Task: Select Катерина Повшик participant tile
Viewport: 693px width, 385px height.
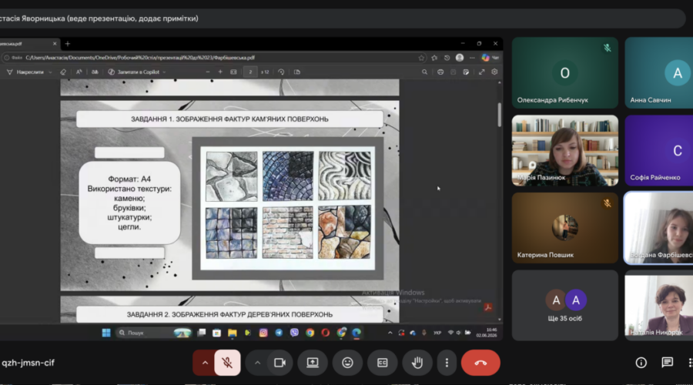Action: 565,228
